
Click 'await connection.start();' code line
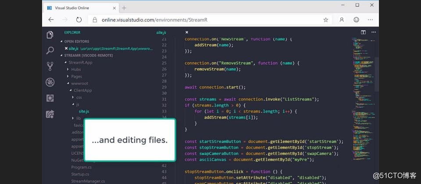pyautogui.click(x=215, y=87)
